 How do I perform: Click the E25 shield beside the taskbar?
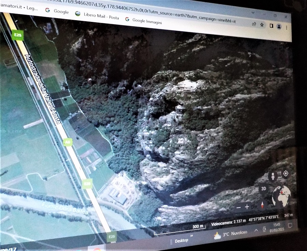[112, 237]
